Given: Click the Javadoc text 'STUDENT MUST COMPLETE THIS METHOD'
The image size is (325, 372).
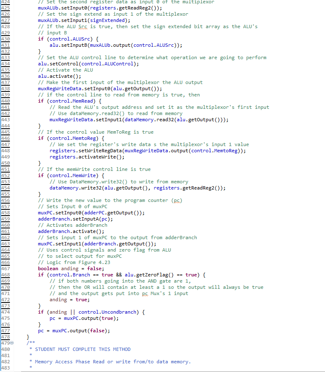Looking at the screenshot, I should click(x=83, y=349).
